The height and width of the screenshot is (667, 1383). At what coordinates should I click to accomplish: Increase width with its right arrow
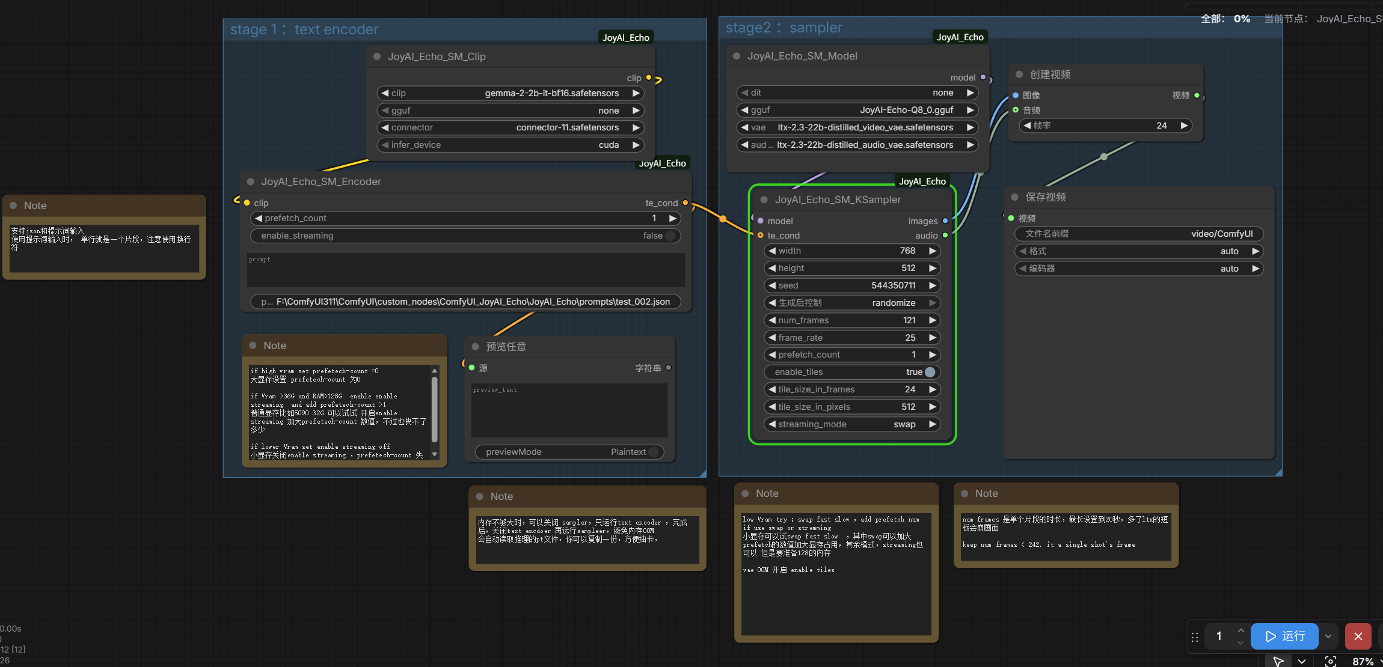coord(932,251)
